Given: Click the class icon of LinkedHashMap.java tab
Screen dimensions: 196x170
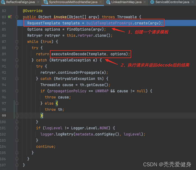Looking at the screenshot, I should pos(108,2).
